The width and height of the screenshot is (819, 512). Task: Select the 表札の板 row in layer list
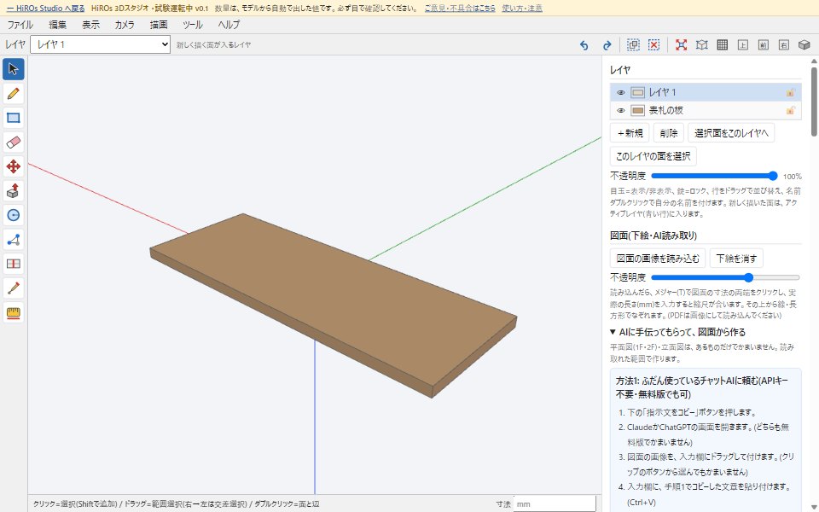point(706,110)
